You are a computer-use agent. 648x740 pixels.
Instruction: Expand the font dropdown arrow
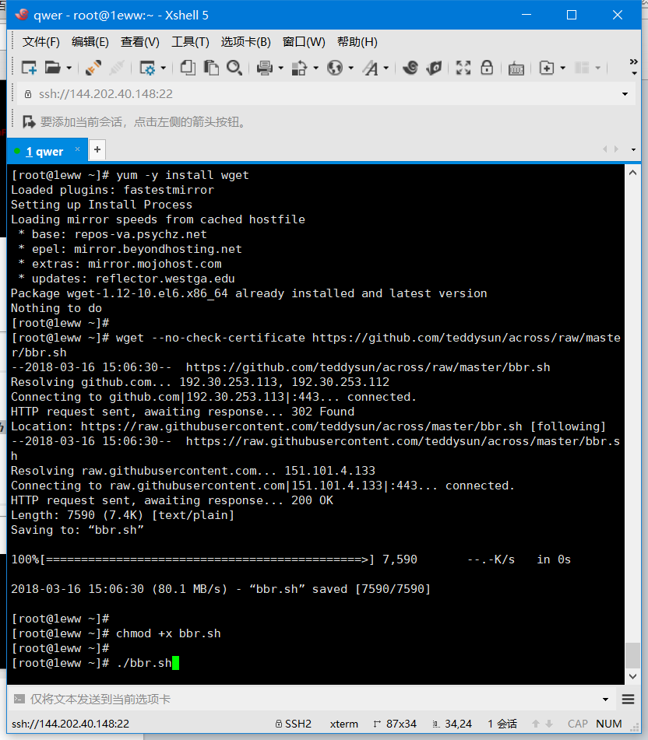pos(386,68)
